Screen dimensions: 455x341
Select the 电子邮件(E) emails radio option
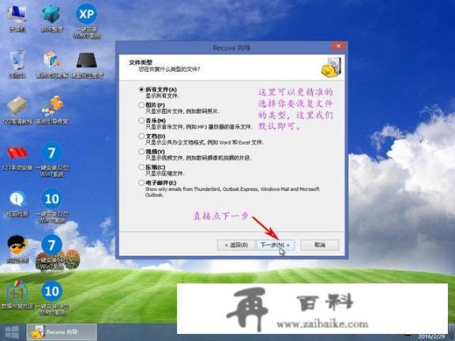(x=141, y=182)
